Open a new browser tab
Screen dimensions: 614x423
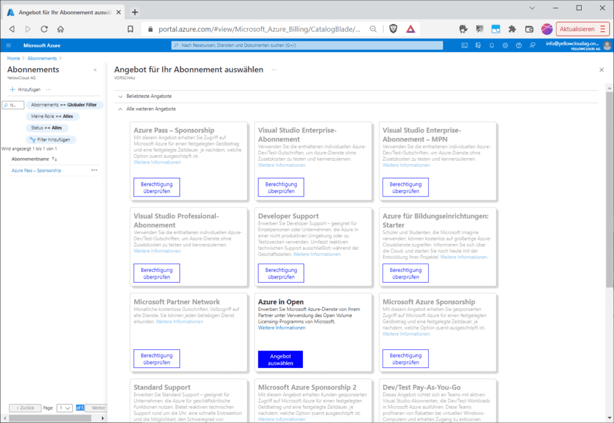tap(135, 12)
